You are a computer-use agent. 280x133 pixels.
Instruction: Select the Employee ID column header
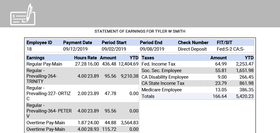pyautogui.click(x=39, y=43)
